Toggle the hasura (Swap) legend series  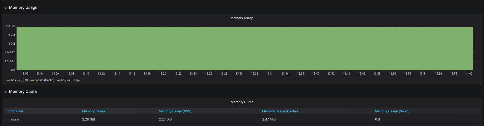70,80
